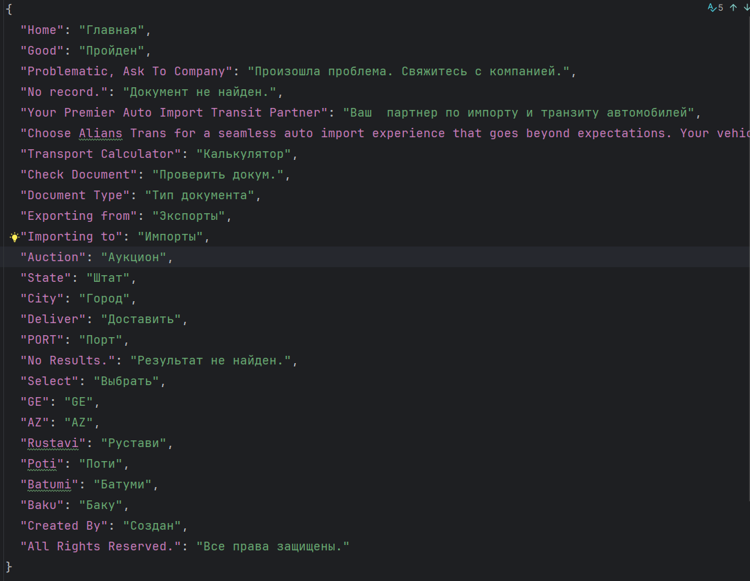Click the closing brace at file end
Screen dimensions: 750x581
click(x=8, y=567)
